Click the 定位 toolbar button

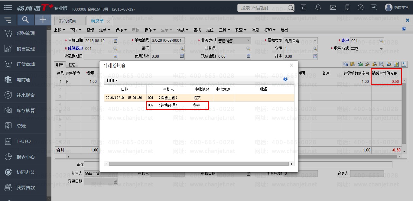[x=210, y=30]
